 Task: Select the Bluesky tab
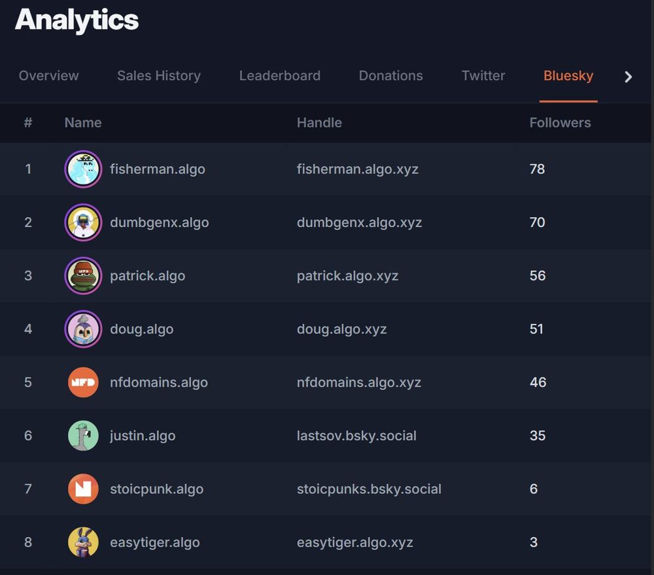pyautogui.click(x=568, y=75)
